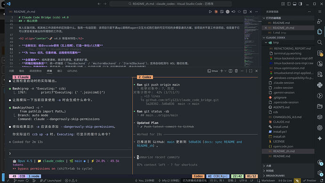Open the Python extension icon in activity bar
The image size is (325, 183).
pos(319,85)
